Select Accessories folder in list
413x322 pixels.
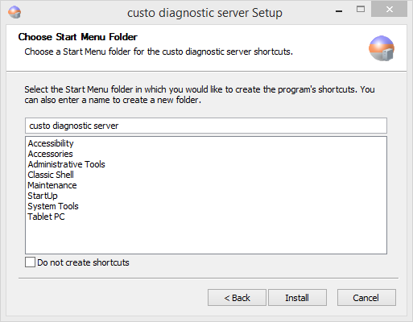[50, 154]
